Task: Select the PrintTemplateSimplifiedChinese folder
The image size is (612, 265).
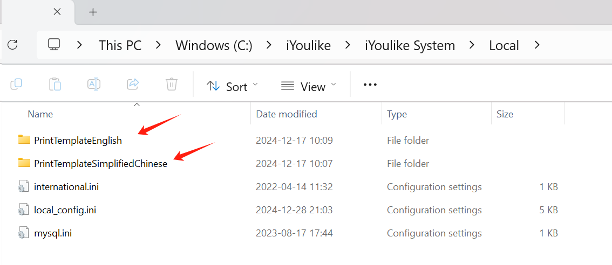Action: 100,164
